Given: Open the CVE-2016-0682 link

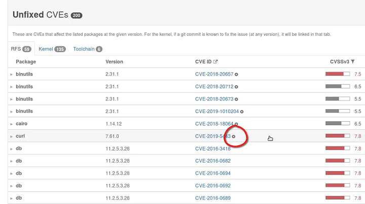Looking at the screenshot, I should (x=213, y=161).
